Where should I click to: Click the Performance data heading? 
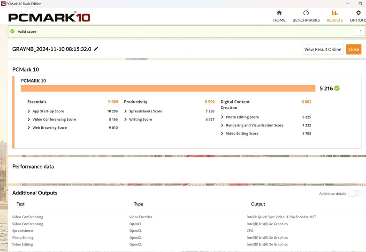pyautogui.click(x=33, y=167)
